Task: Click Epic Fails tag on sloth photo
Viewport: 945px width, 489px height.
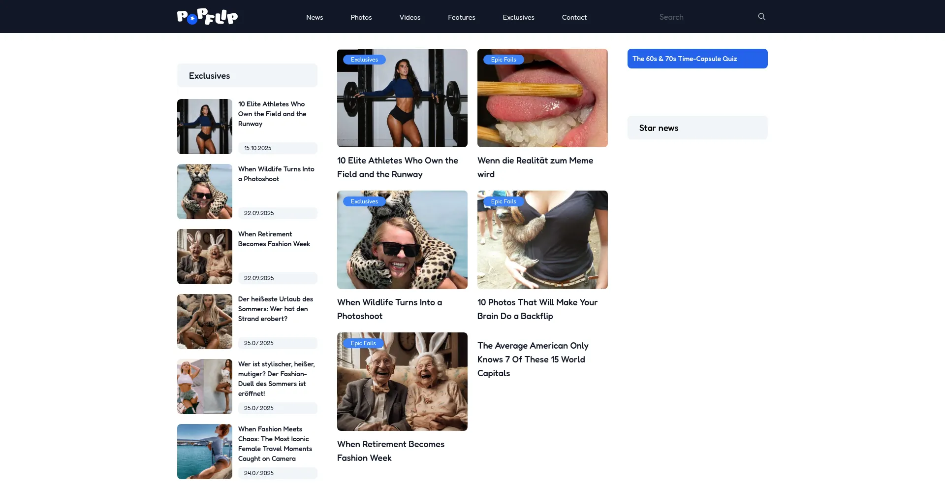Action: (x=503, y=201)
